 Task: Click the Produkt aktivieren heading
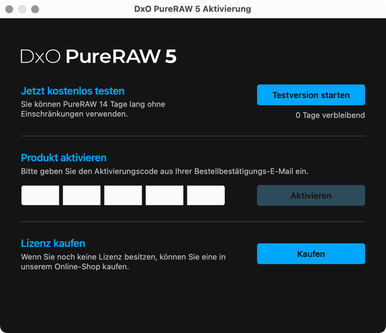(63, 158)
